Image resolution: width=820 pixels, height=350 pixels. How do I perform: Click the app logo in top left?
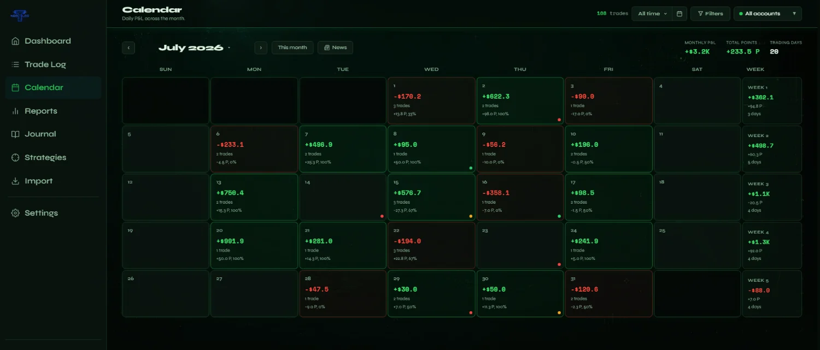pos(20,15)
